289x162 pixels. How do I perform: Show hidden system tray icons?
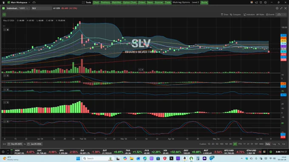242,158
